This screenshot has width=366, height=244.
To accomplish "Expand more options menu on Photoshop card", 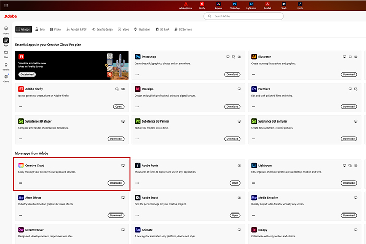I will click(x=137, y=74).
